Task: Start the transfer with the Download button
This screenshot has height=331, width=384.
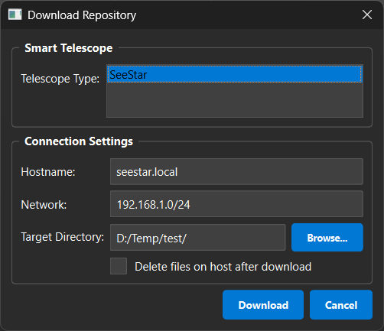Action: point(263,305)
